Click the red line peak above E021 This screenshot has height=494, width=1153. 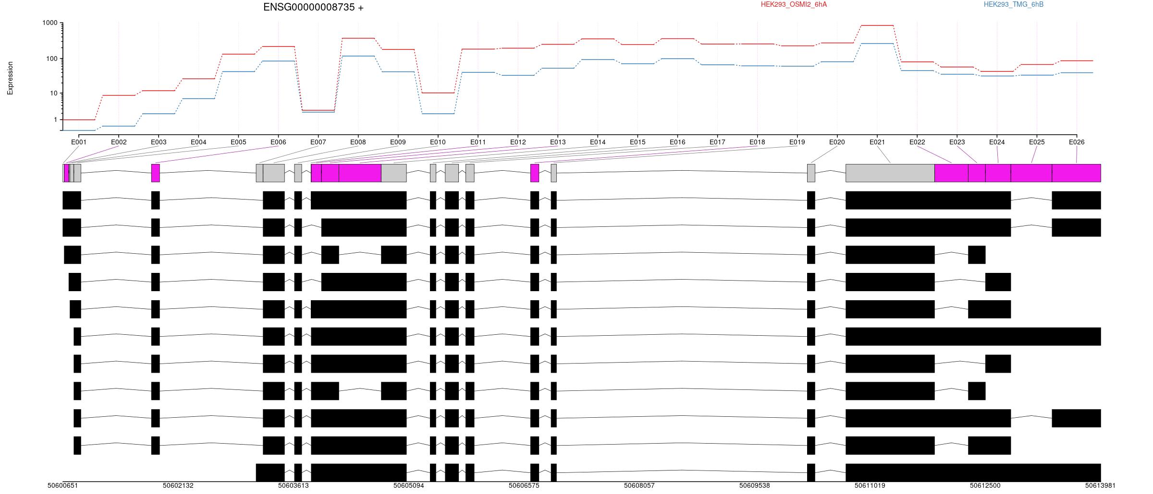click(x=877, y=25)
